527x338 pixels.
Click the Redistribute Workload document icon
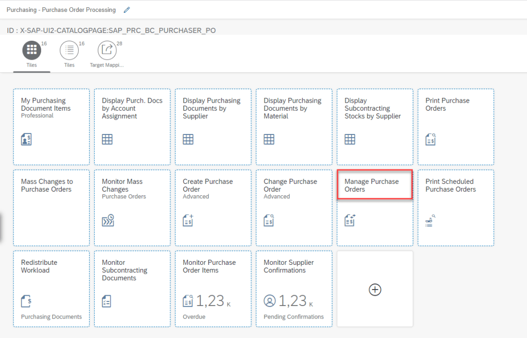tap(26, 301)
